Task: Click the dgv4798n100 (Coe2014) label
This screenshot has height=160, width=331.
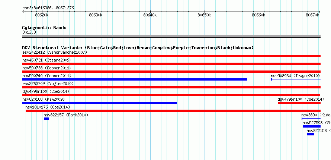Action: [46, 91]
